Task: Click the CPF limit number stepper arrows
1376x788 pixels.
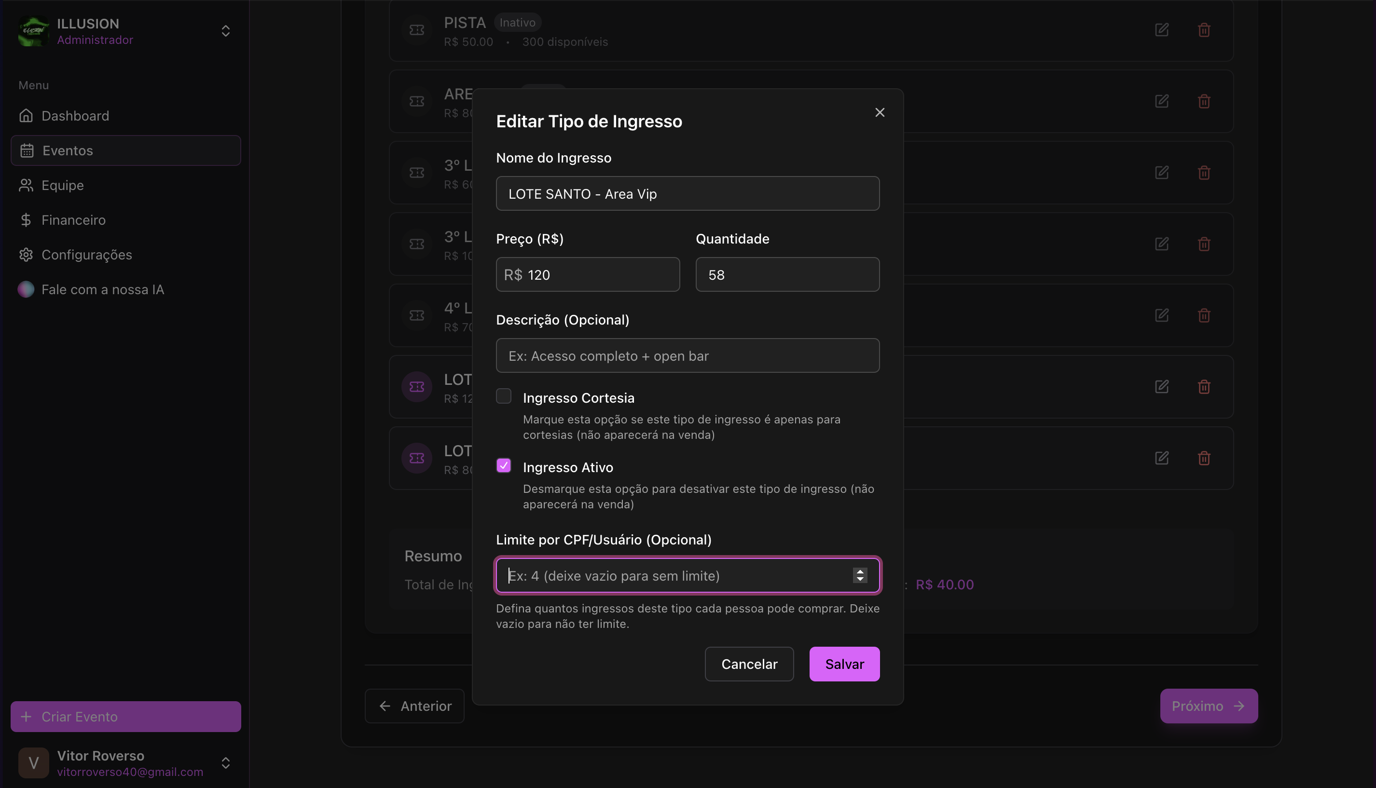Action: point(860,575)
